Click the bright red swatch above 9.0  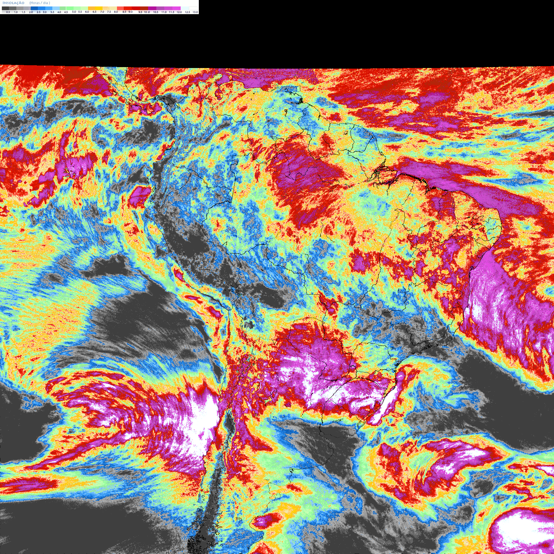(128, 8)
